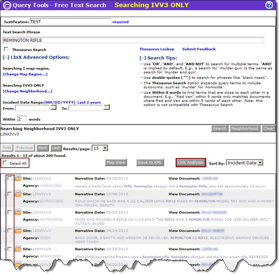
Task: Click narrative text mentioning Marlin lever action Rifle
Action: 170,186
